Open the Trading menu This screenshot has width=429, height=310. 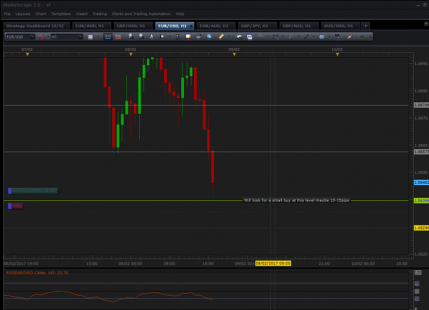coord(100,14)
